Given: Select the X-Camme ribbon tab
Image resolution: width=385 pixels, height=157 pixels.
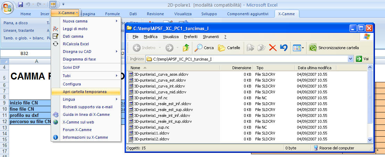Looking at the screenshot, I should (286, 14).
